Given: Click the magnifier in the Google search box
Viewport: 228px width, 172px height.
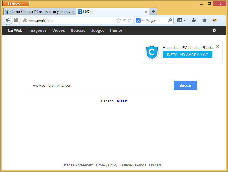Looking at the screenshot, I should (x=170, y=20).
